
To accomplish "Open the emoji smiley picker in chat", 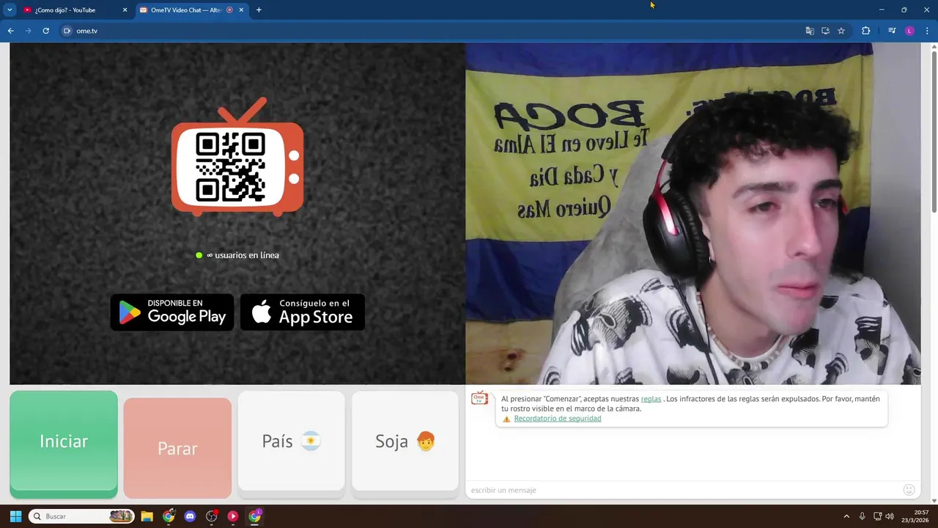I will pos(909,490).
